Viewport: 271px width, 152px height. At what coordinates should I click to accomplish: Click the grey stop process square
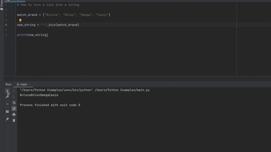(x=7, y=104)
